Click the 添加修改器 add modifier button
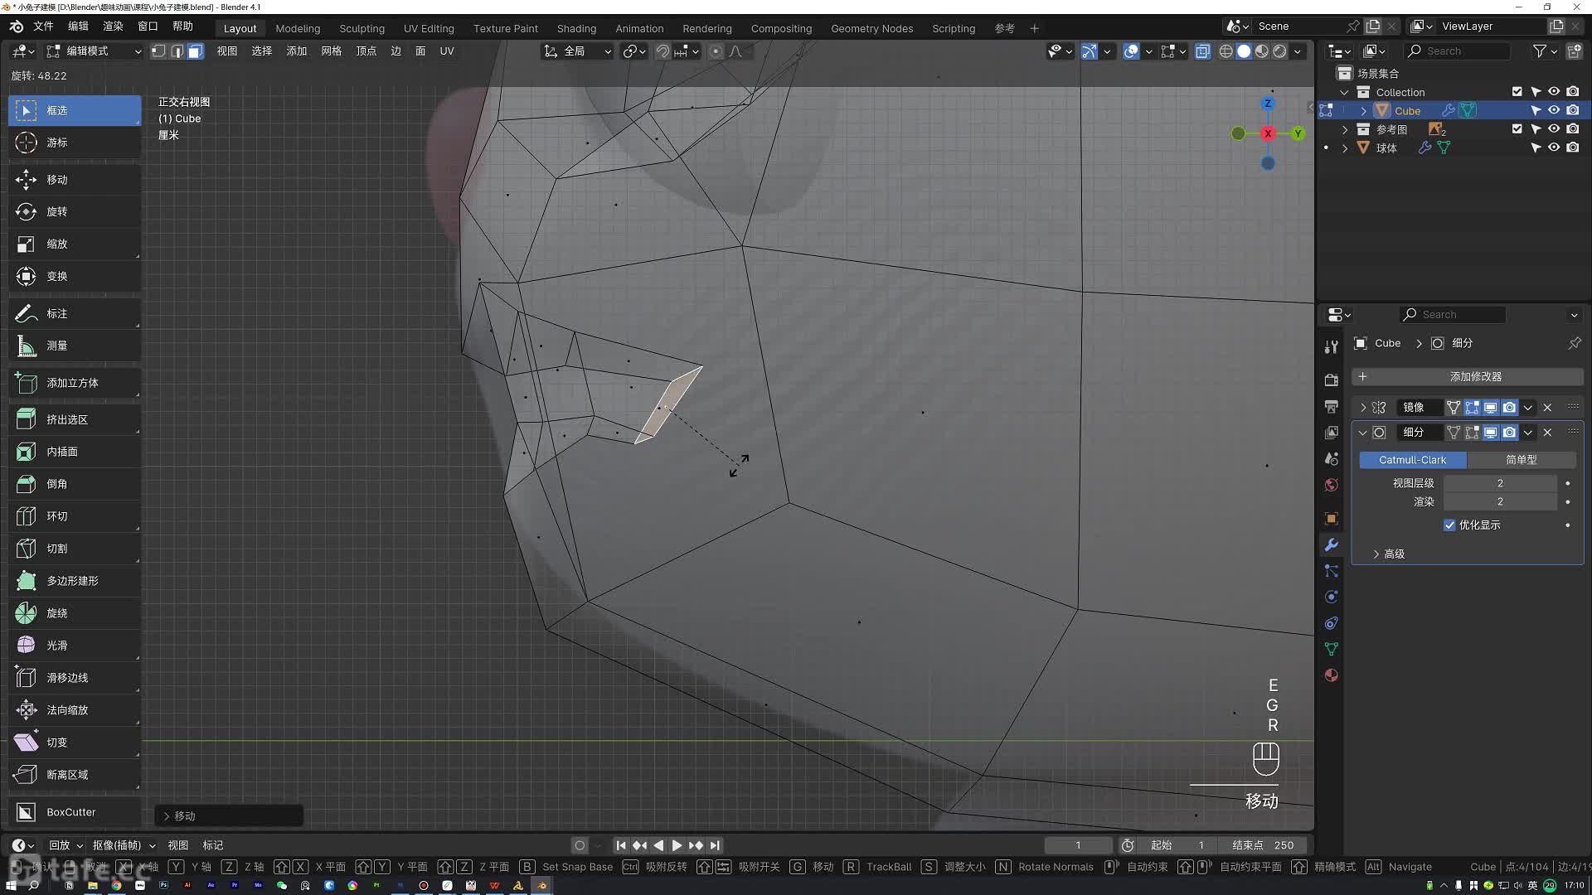The image size is (1592, 895). (1468, 377)
